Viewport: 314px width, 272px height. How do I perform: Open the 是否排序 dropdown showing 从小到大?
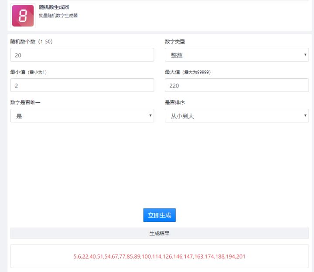[237, 116]
